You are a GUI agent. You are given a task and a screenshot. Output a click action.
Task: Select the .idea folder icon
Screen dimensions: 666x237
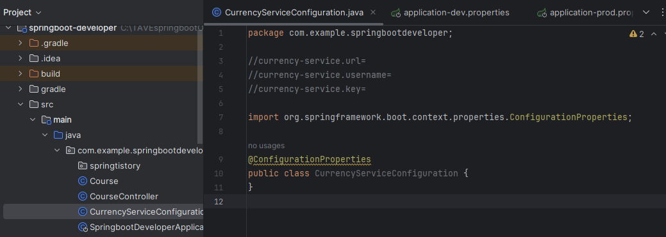[x=33, y=58]
